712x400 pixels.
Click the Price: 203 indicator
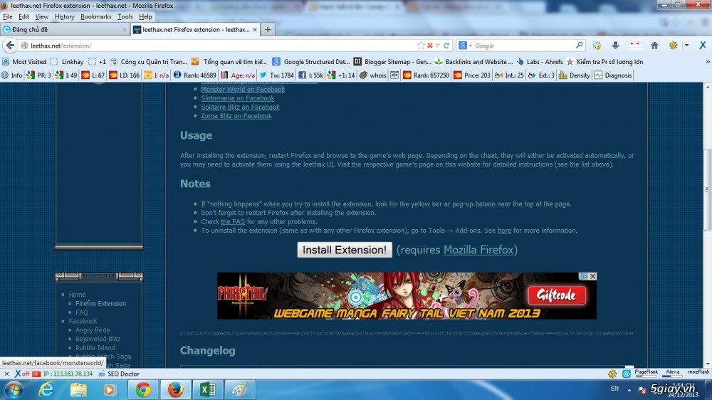pyautogui.click(x=472, y=75)
